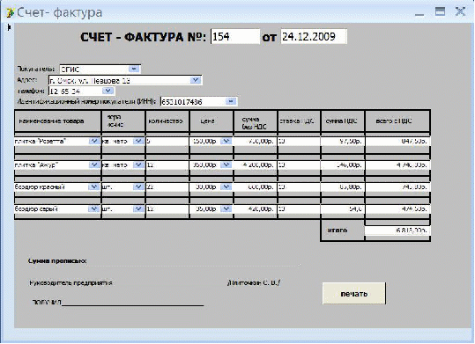Click quantity field in бордюр серый row
This screenshot has height=344, width=475.
point(167,209)
